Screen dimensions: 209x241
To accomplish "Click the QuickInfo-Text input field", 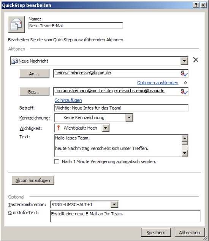I will [125, 216].
